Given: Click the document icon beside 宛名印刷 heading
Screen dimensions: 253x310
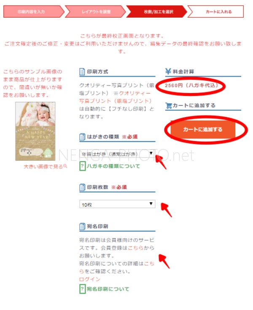Looking at the screenshot, I should [82, 226].
